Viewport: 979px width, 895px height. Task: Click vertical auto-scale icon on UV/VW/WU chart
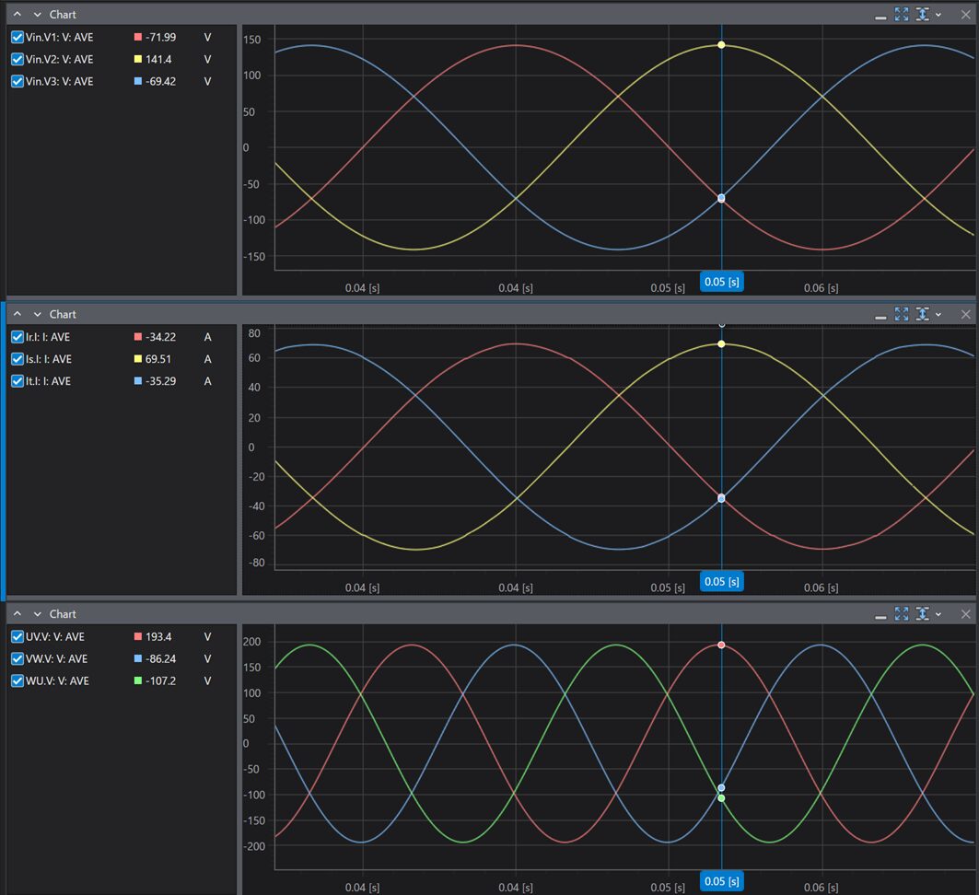pyautogui.click(x=922, y=614)
